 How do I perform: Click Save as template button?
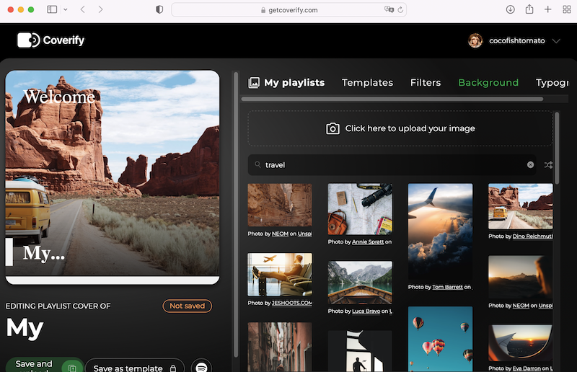pos(134,368)
